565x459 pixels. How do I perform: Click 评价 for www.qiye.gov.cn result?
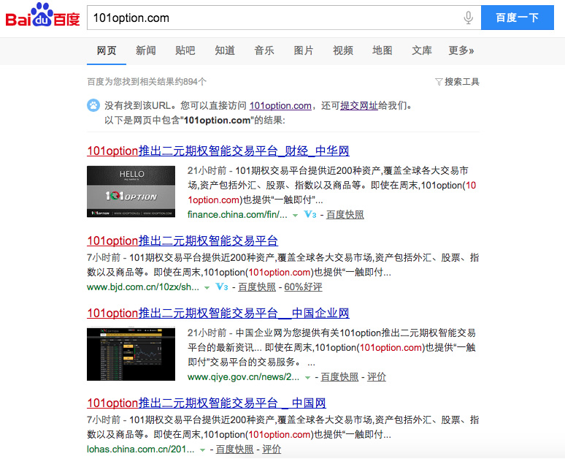click(x=377, y=377)
